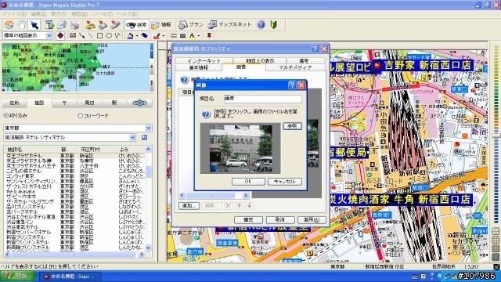
Task: Click the horizontal scrollbar in properties dialog list
Action: coord(214,195)
